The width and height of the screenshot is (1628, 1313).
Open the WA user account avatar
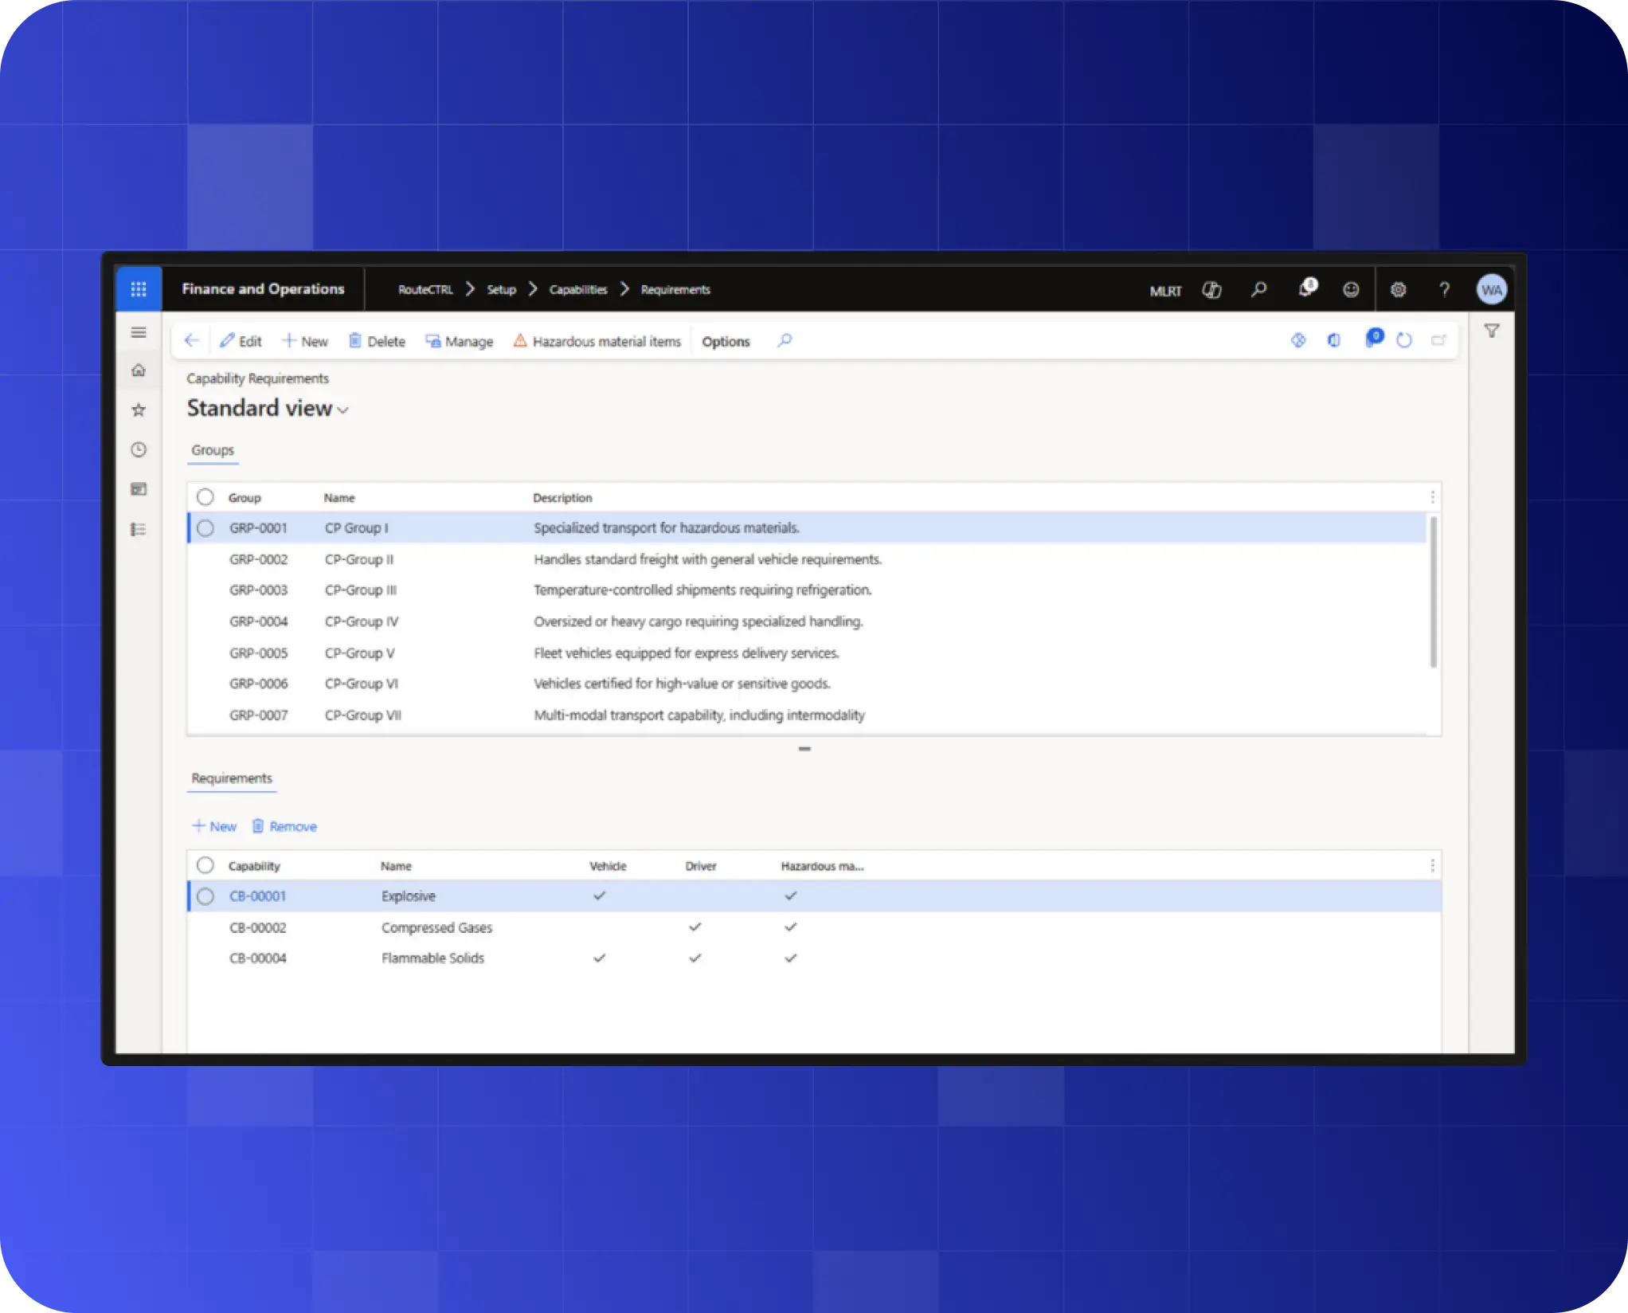[x=1491, y=290]
